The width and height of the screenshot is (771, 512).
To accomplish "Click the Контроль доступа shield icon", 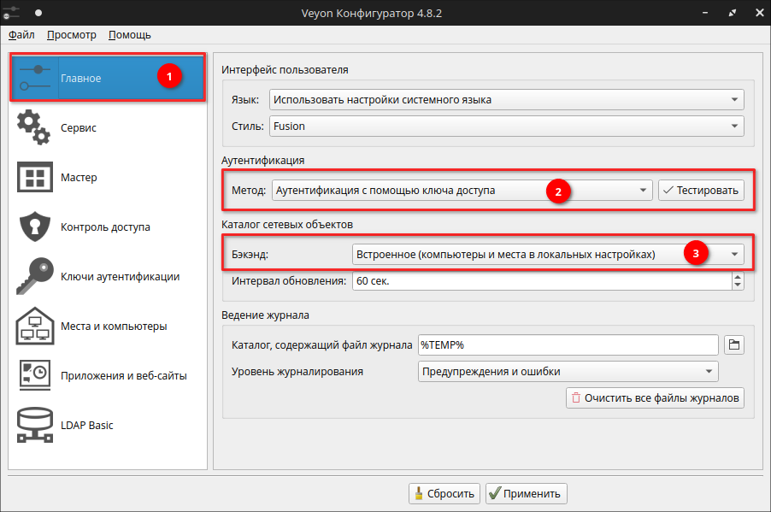I will tap(34, 227).
